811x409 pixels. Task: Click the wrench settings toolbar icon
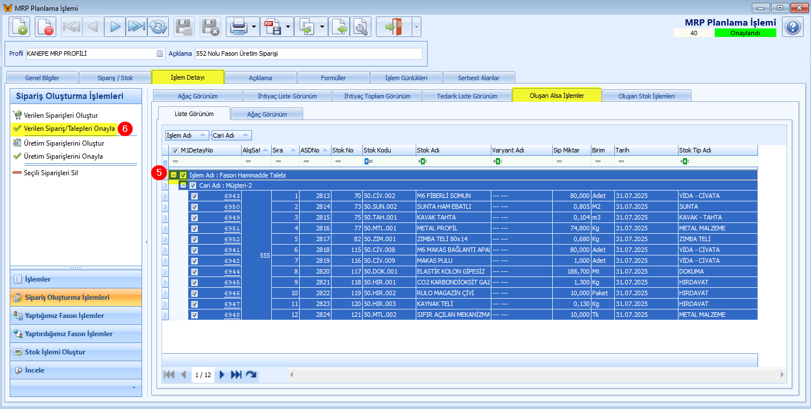[361, 27]
